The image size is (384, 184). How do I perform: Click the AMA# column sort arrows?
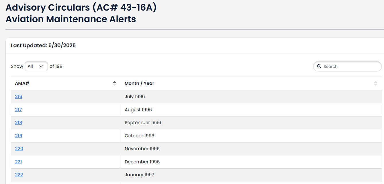point(115,83)
